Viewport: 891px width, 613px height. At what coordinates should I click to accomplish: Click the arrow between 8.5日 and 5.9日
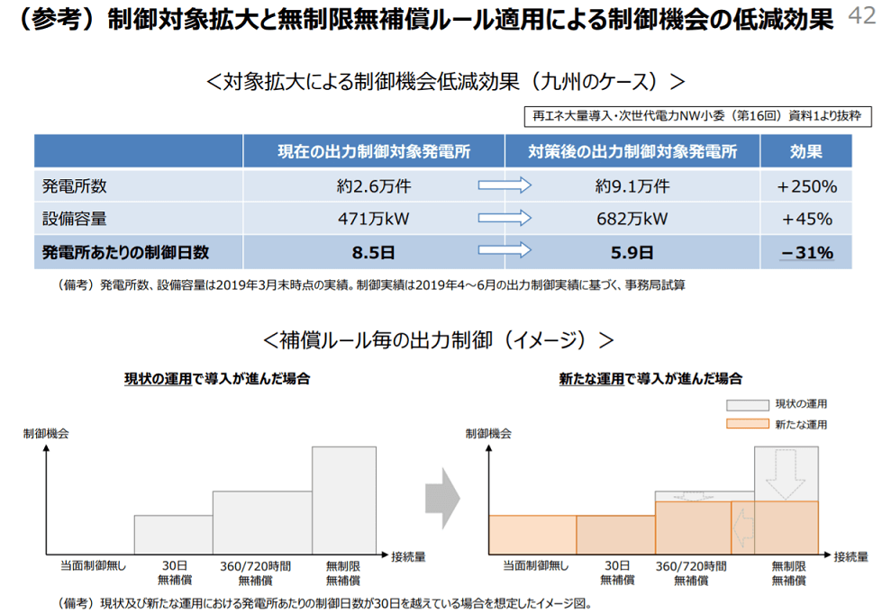505,252
